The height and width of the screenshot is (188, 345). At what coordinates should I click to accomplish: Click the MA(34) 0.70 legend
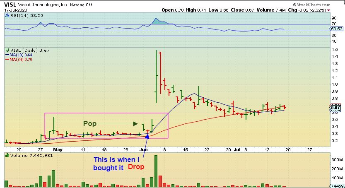click(x=21, y=59)
